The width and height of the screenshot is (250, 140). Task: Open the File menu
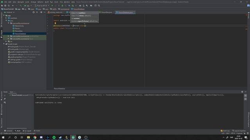tap(6, 2)
